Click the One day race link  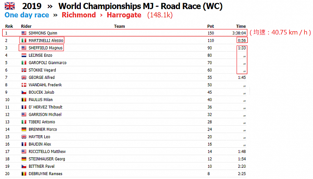coord(26,15)
